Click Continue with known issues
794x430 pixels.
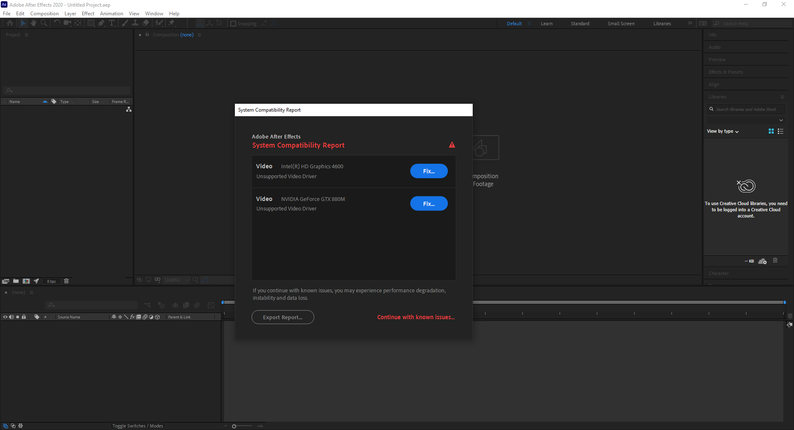point(416,317)
